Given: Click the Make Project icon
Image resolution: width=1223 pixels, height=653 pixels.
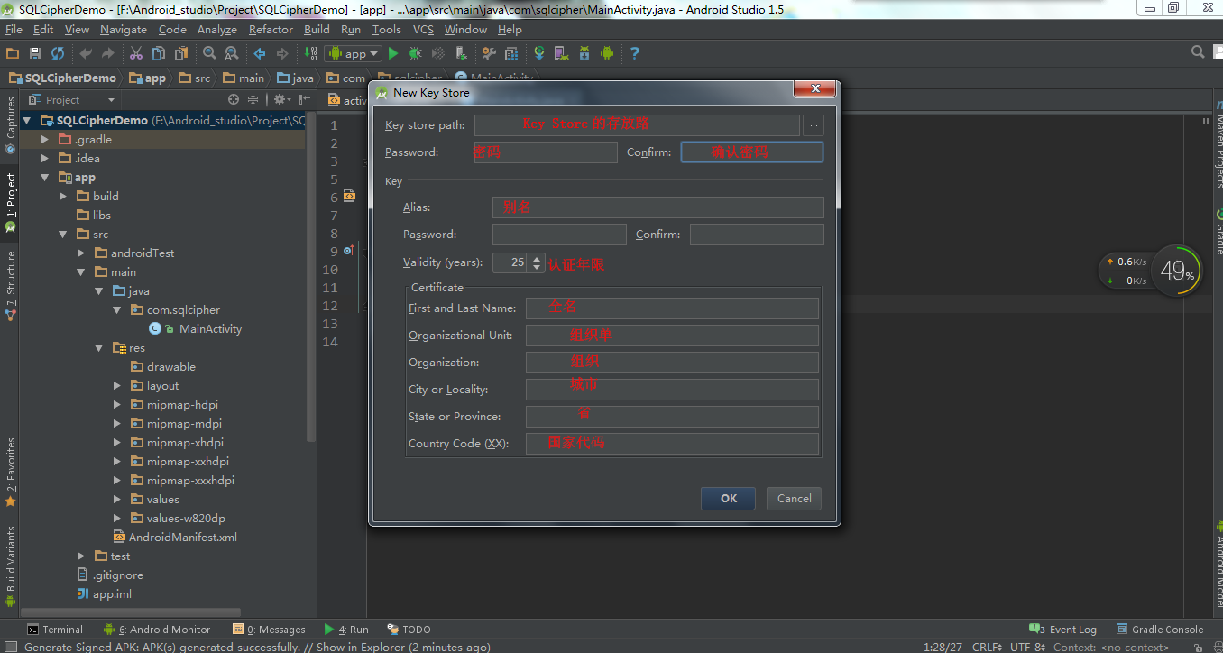Looking at the screenshot, I should pyautogui.click(x=311, y=53).
